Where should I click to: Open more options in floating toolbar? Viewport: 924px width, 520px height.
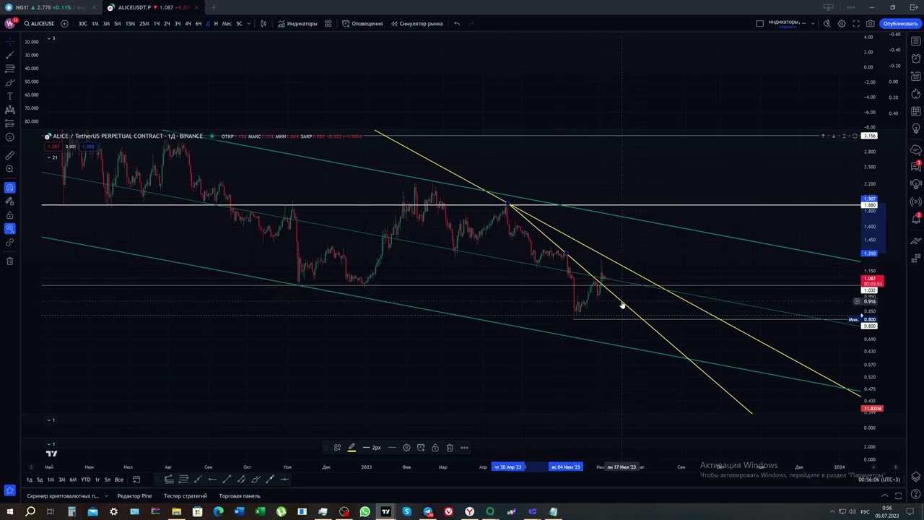pyautogui.click(x=464, y=448)
